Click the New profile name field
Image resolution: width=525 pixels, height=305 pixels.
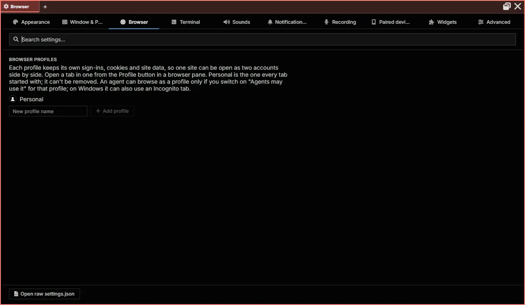tap(48, 111)
